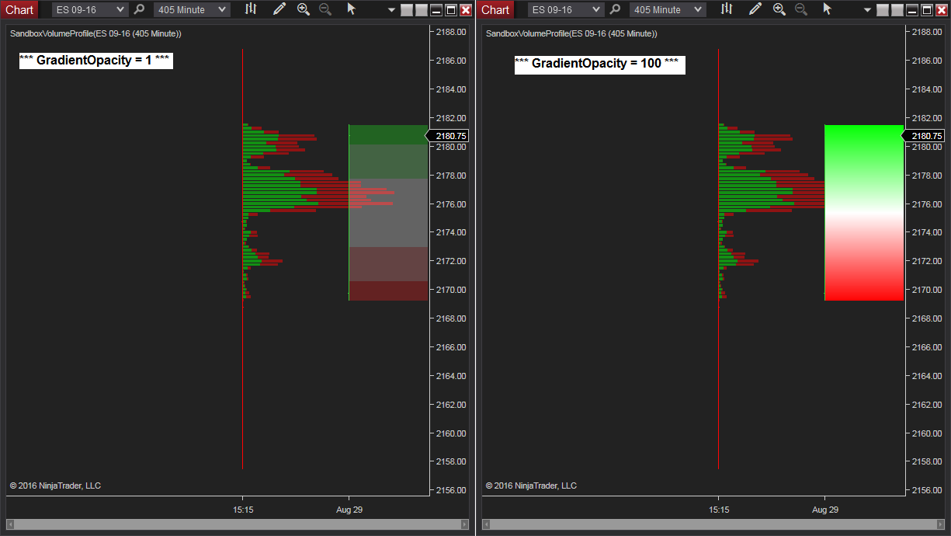This screenshot has height=536, width=951.
Task: Click horizontal scrollbar of GradientOpacity = 100 chart
Action: [713, 524]
